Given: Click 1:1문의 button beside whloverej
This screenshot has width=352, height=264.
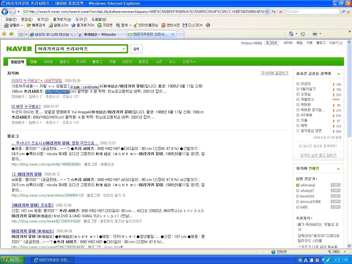Looking at the screenshot, I should pos(335,185).
